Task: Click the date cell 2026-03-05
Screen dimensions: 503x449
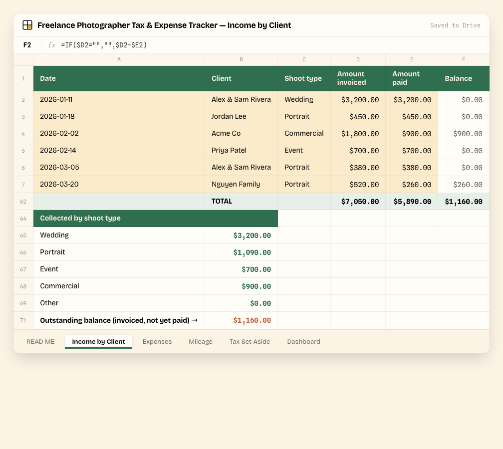Action: tap(119, 168)
